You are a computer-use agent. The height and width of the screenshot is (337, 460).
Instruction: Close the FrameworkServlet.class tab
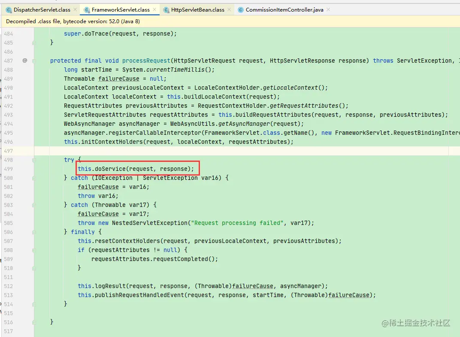[x=154, y=10]
